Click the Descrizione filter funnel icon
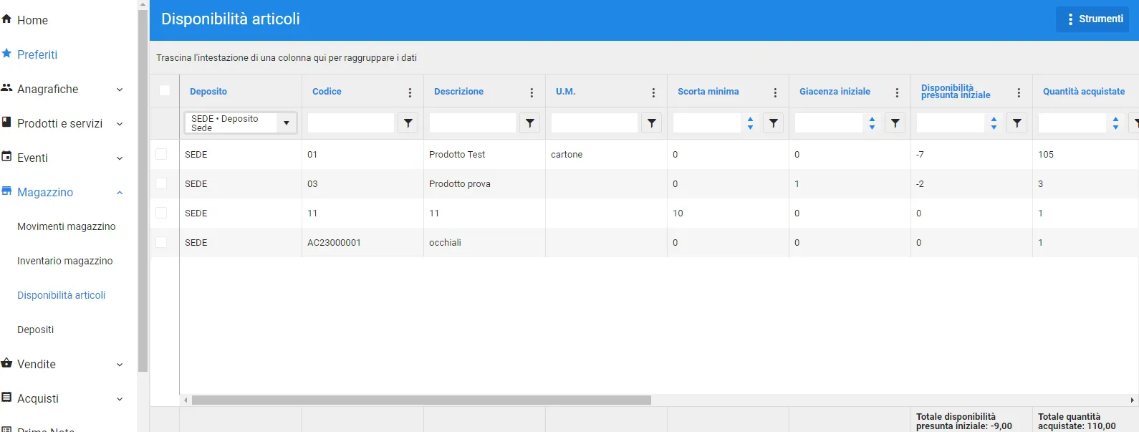1139x432 pixels. point(529,123)
